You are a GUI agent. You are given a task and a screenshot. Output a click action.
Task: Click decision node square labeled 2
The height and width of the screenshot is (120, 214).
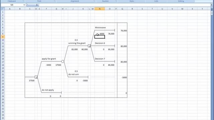pyautogui.click(x=89, y=46)
